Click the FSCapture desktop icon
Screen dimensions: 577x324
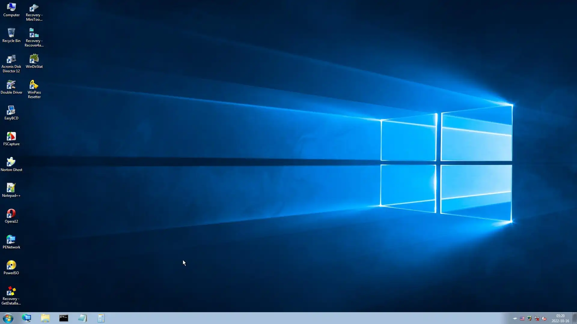[x=11, y=139]
